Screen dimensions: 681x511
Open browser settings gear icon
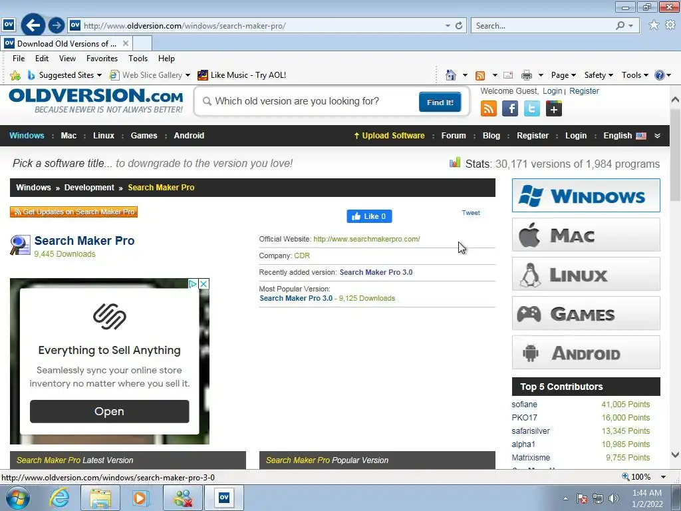click(x=670, y=25)
